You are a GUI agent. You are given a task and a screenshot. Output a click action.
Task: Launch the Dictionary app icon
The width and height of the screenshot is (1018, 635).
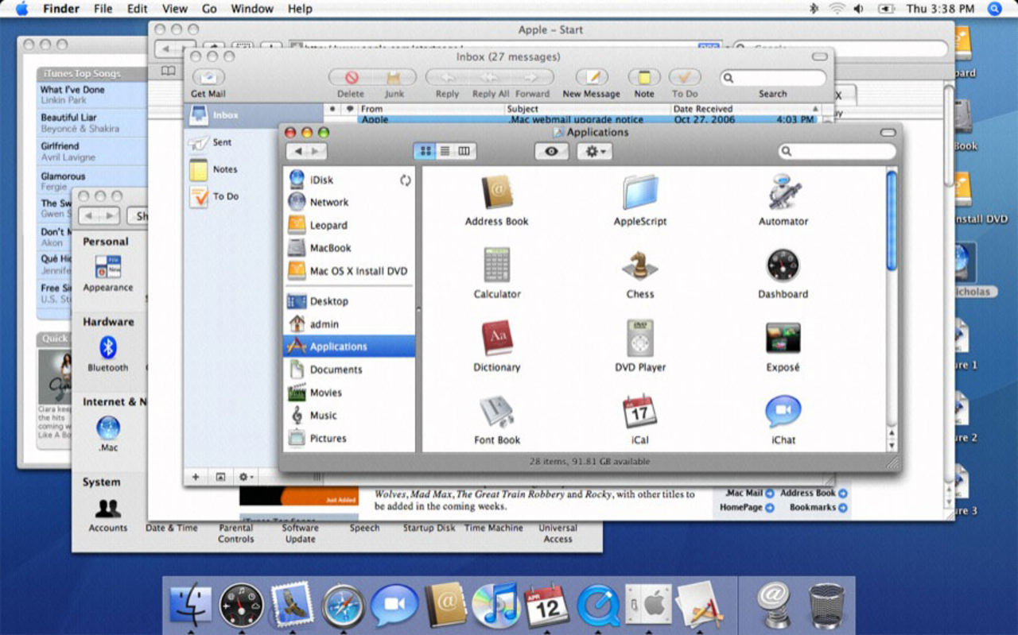pyautogui.click(x=497, y=339)
